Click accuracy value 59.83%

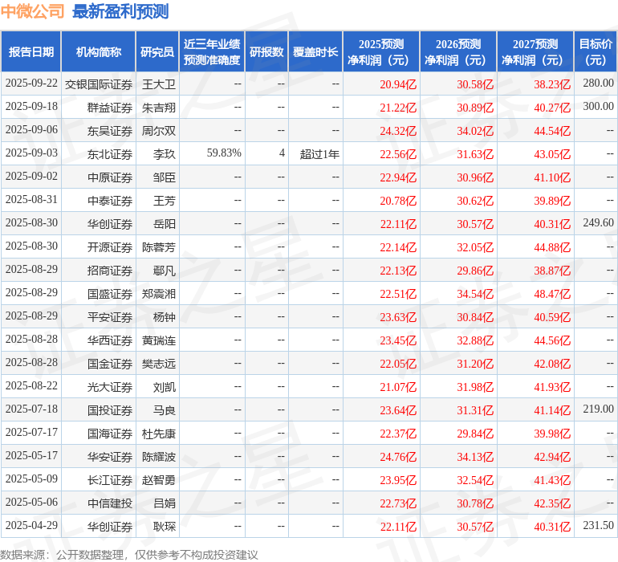[x=224, y=153]
